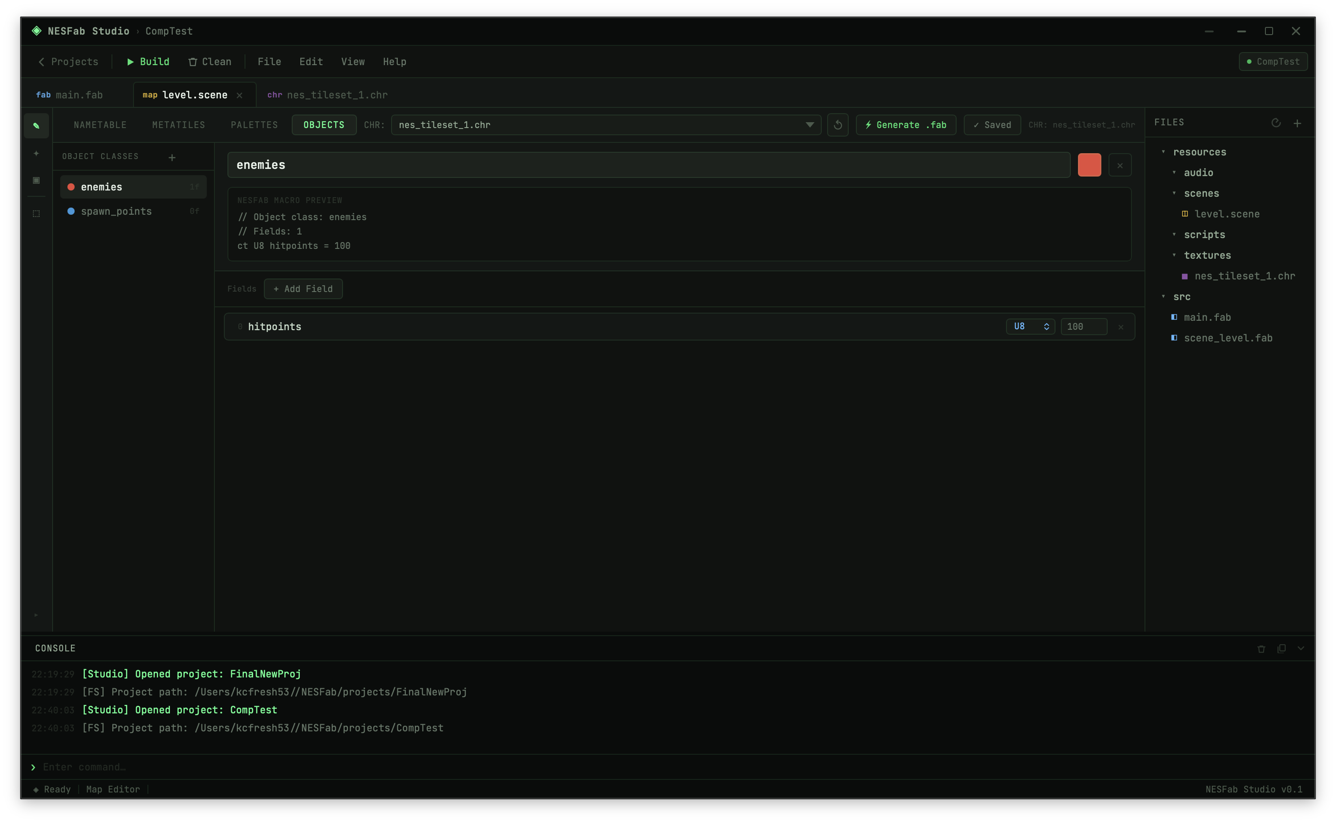This screenshot has width=1336, height=823.
Task: Add a new object class
Action: tap(172, 157)
